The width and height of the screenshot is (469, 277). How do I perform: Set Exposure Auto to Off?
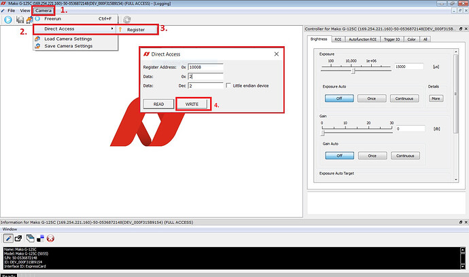tap(339, 98)
